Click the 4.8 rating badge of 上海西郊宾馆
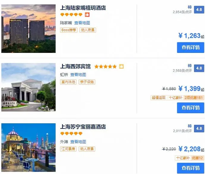Viewport: 205px width, 174px height. coord(199,68)
